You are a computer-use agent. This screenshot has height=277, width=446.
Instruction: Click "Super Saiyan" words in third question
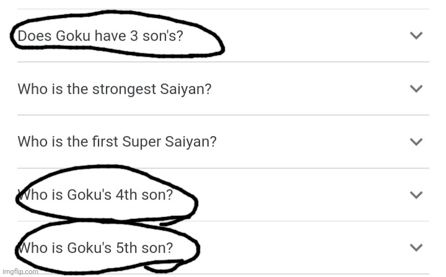click(169, 142)
